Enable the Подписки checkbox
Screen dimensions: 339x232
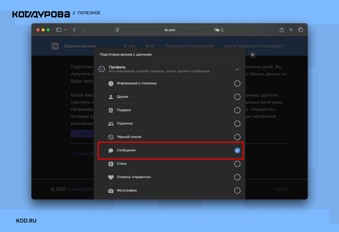(237, 123)
